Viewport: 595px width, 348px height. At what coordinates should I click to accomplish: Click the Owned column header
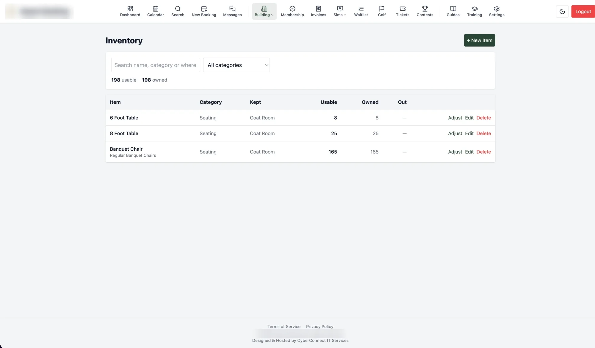pyautogui.click(x=370, y=102)
